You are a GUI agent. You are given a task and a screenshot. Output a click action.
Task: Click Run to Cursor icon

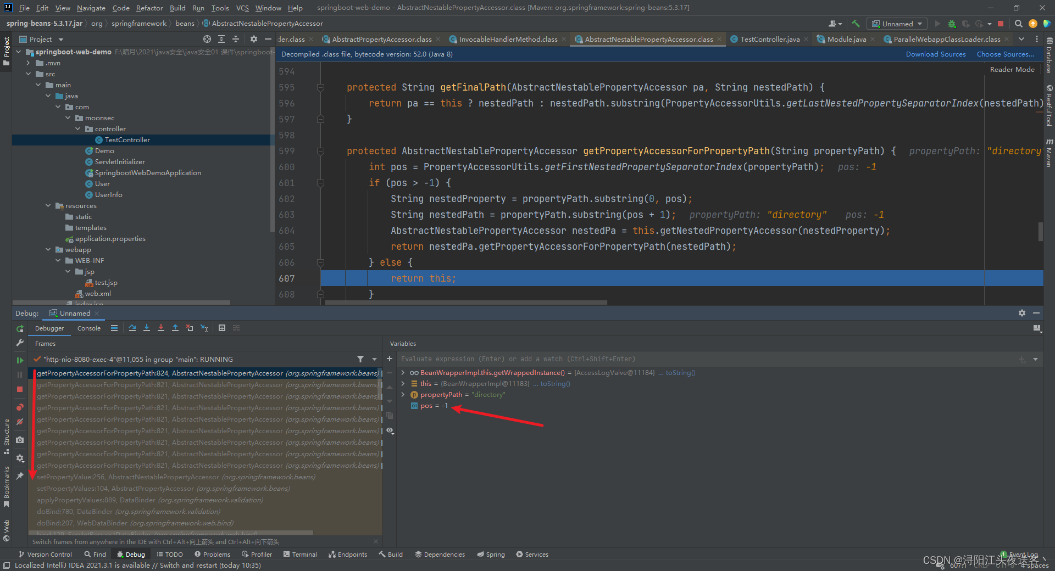point(204,328)
